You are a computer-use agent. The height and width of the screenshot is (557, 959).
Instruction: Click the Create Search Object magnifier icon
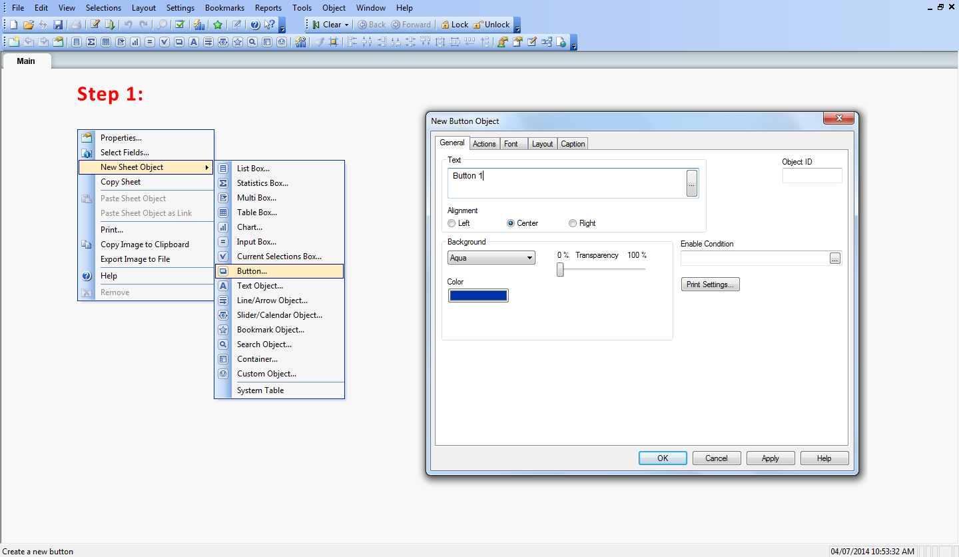(252, 42)
